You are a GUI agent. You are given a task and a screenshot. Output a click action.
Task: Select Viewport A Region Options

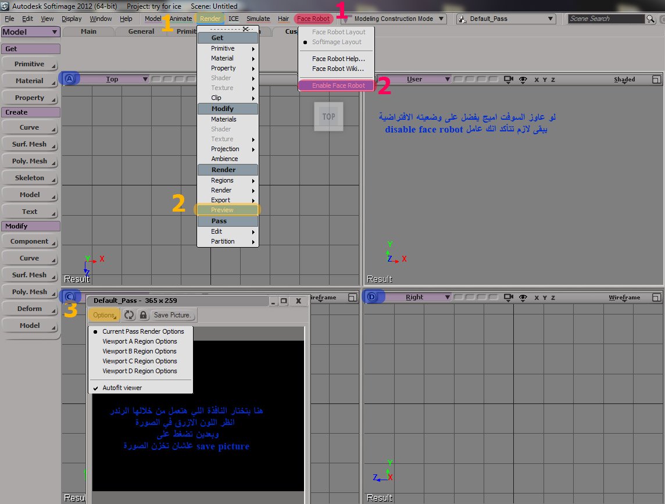click(140, 341)
